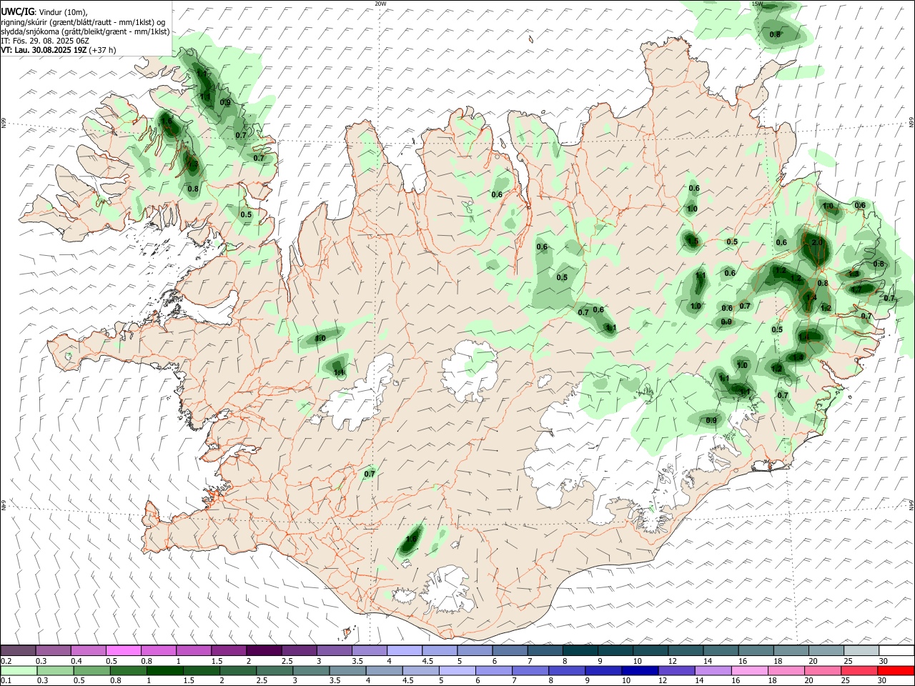This screenshot has height=686, width=915.
Task: Click the initial time 'IT: Fös. 29. 08. 2025 06Z'
Action: click(x=45, y=41)
